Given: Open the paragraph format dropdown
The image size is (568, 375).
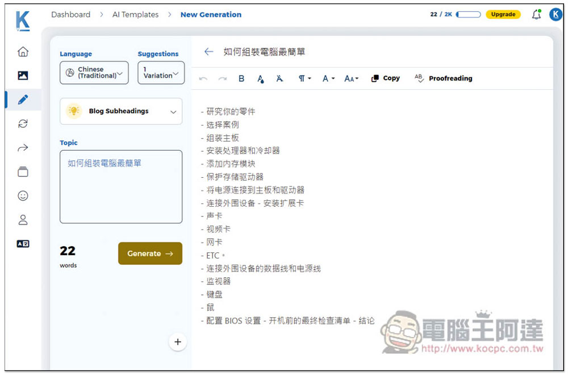Looking at the screenshot, I should 304,79.
